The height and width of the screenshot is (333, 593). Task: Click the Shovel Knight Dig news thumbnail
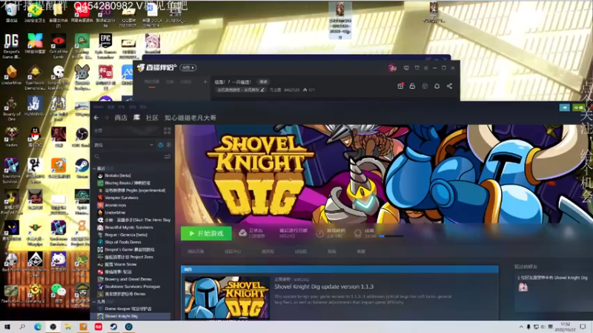coord(227,298)
